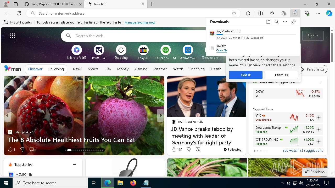Open the Gaming category

[x=141, y=69]
